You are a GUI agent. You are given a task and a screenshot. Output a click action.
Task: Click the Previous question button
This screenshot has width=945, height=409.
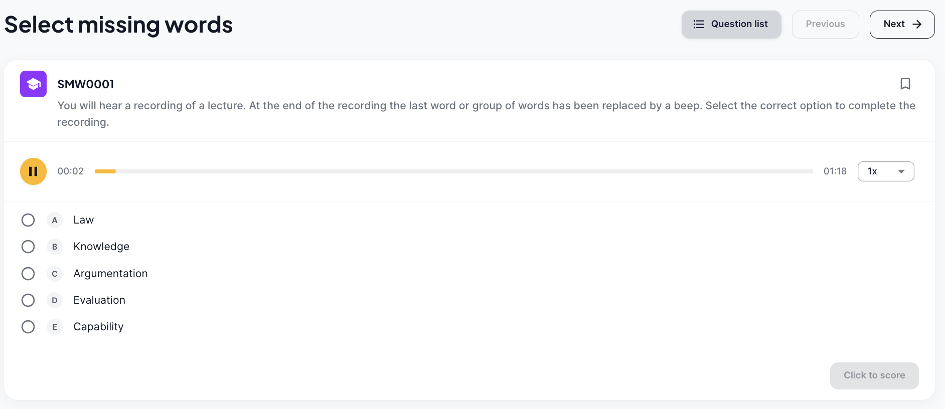[x=825, y=24]
